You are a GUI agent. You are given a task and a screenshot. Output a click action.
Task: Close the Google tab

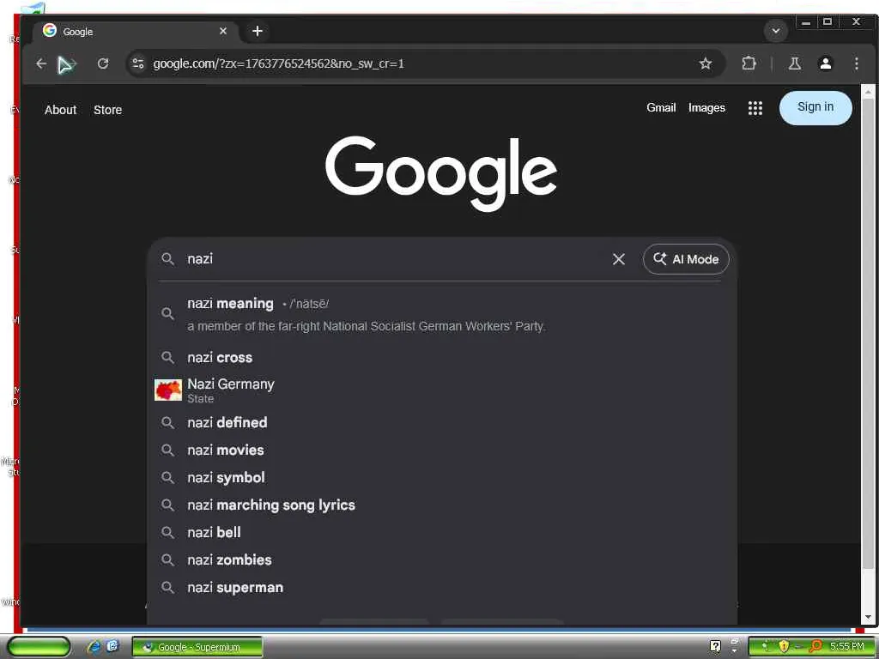click(x=223, y=32)
